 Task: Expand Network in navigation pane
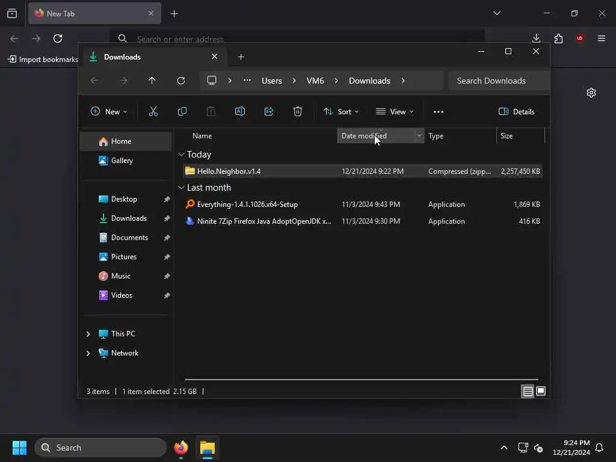pos(88,353)
